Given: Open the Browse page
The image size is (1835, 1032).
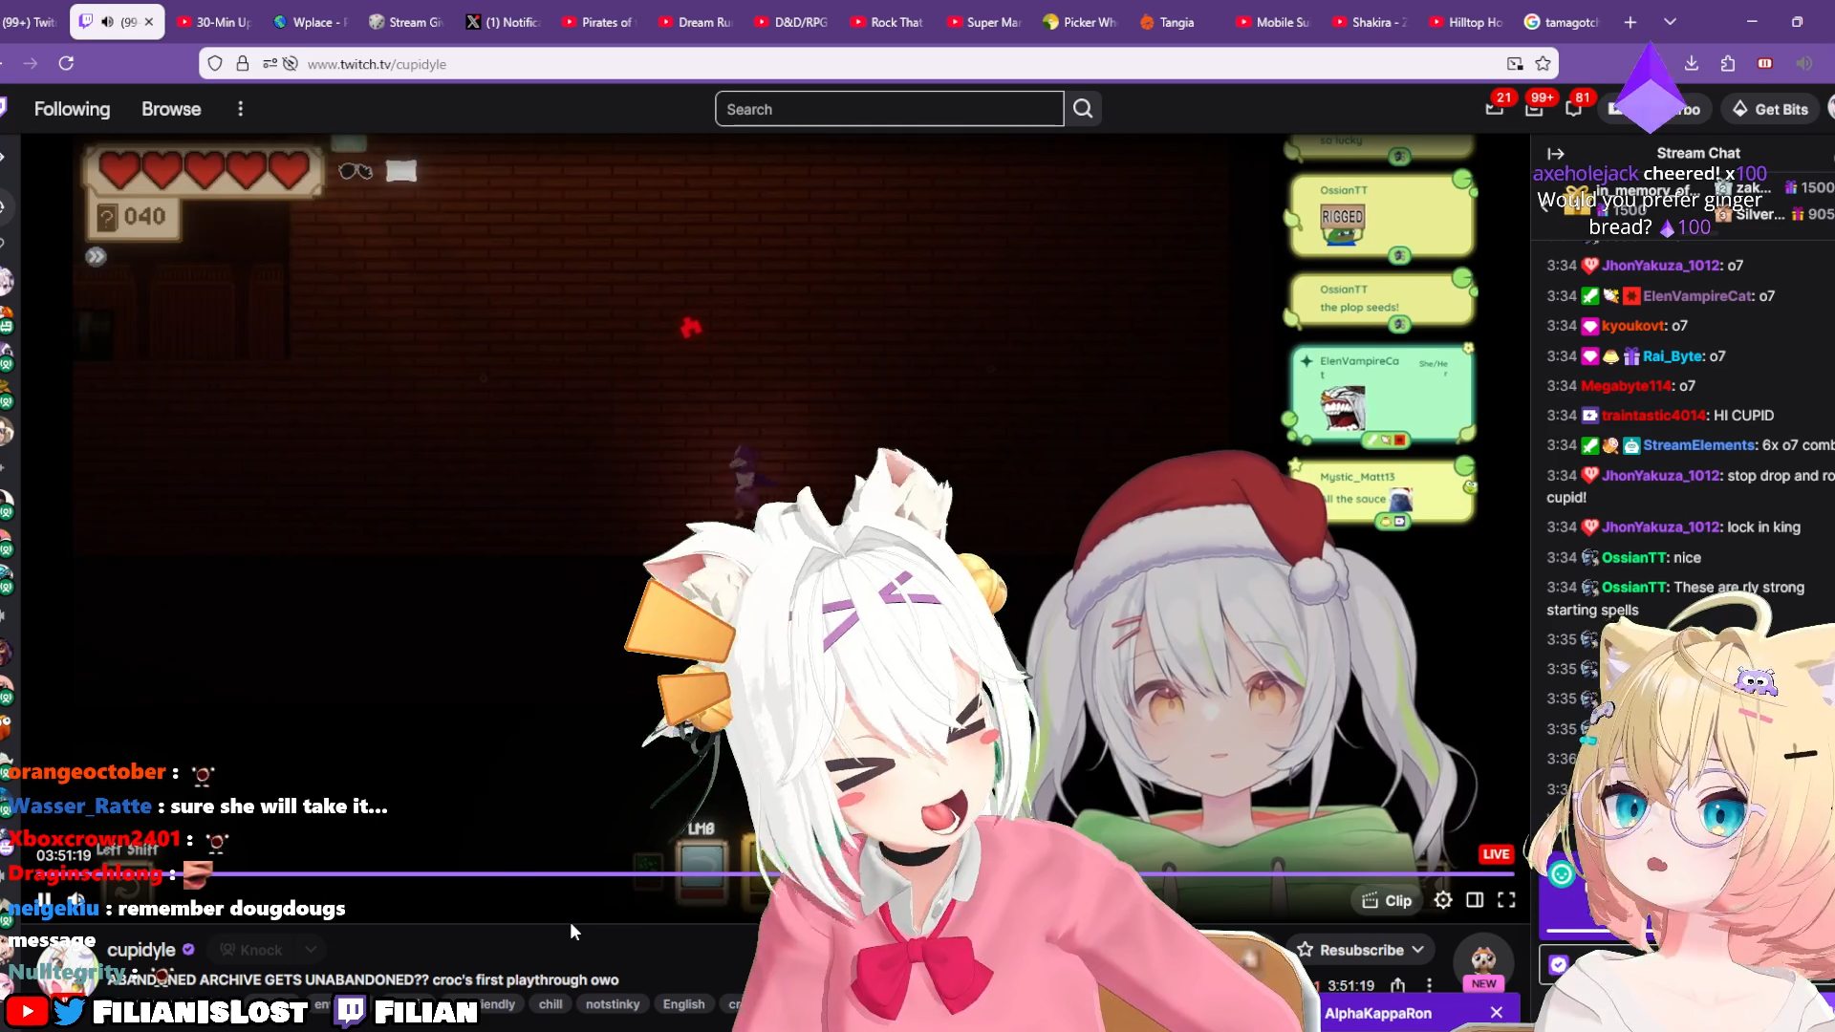Looking at the screenshot, I should [171, 109].
